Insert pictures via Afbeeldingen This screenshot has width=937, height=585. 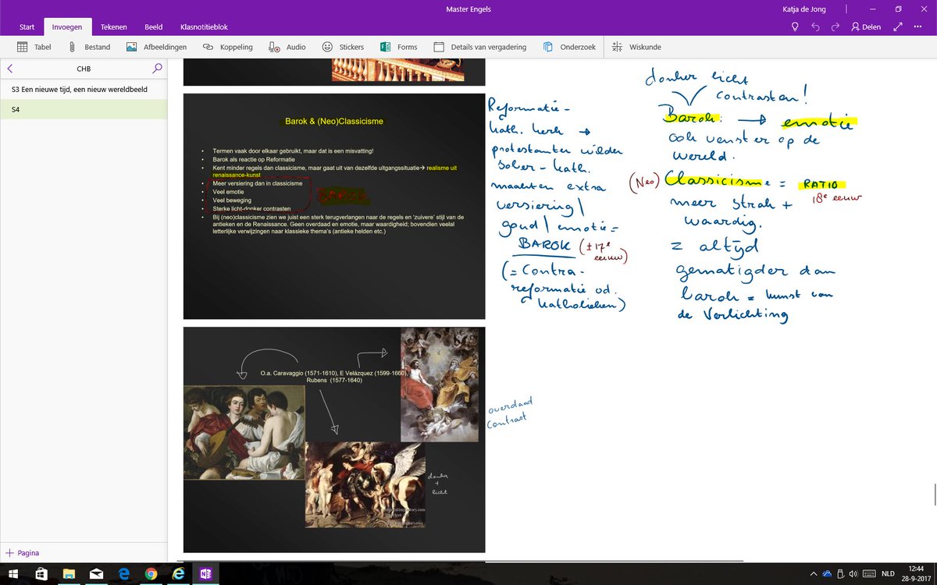(x=156, y=47)
